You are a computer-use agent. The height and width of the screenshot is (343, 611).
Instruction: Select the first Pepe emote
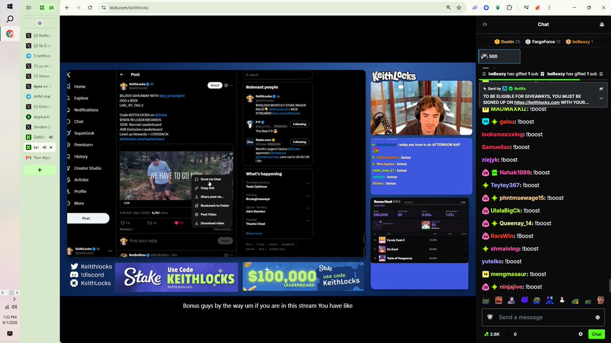tap(486, 300)
